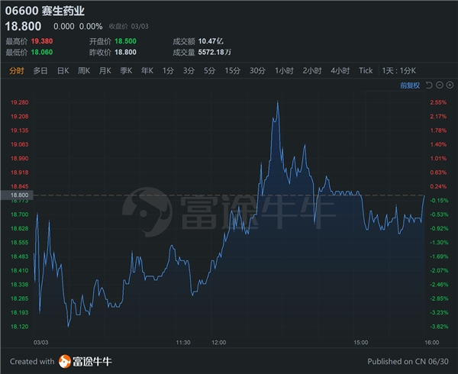The image size is (458, 374).
Task: Click Published on CN 06/30 text
Action: [408, 362]
